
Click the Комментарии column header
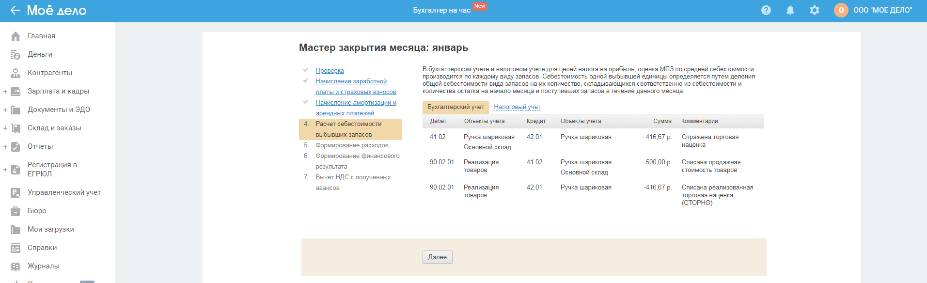(x=700, y=121)
